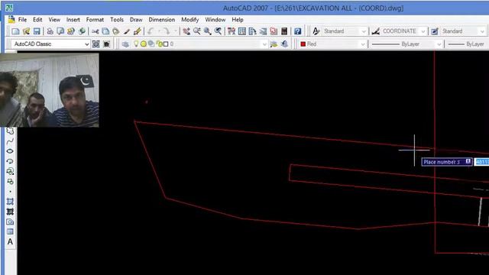Open the Tools menu
Image resolution: width=489 pixels, height=275 pixels.
click(x=117, y=20)
